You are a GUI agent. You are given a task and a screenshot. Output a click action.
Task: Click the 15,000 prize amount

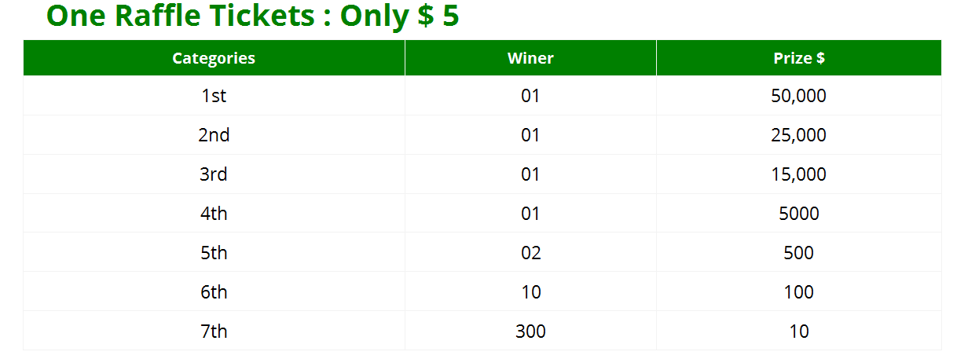[799, 174]
